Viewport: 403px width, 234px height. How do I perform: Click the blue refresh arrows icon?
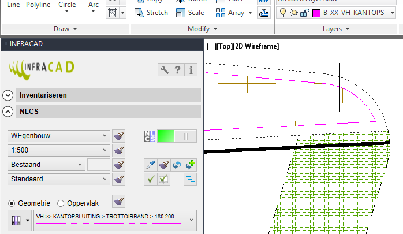(x=177, y=165)
